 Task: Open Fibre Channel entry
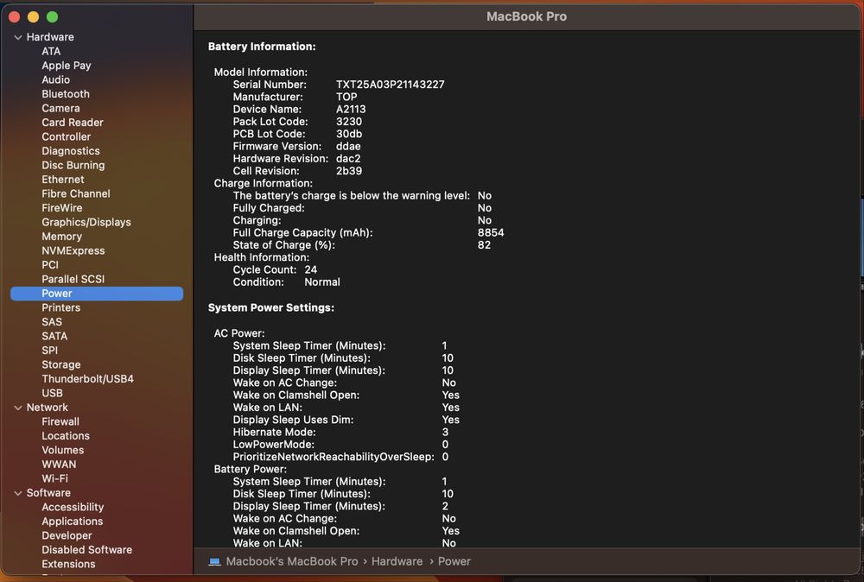tap(75, 193)
